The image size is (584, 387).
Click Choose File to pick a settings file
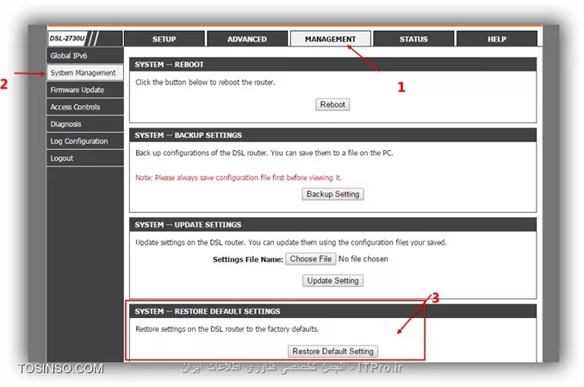pos(311,259)
